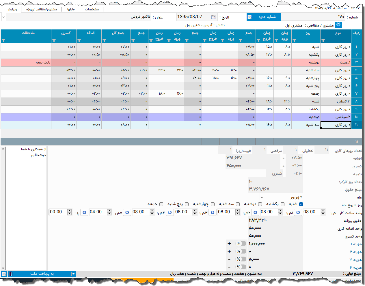
Task: Reset Saturday work hours with refresh icon
Action: (298, 212)
